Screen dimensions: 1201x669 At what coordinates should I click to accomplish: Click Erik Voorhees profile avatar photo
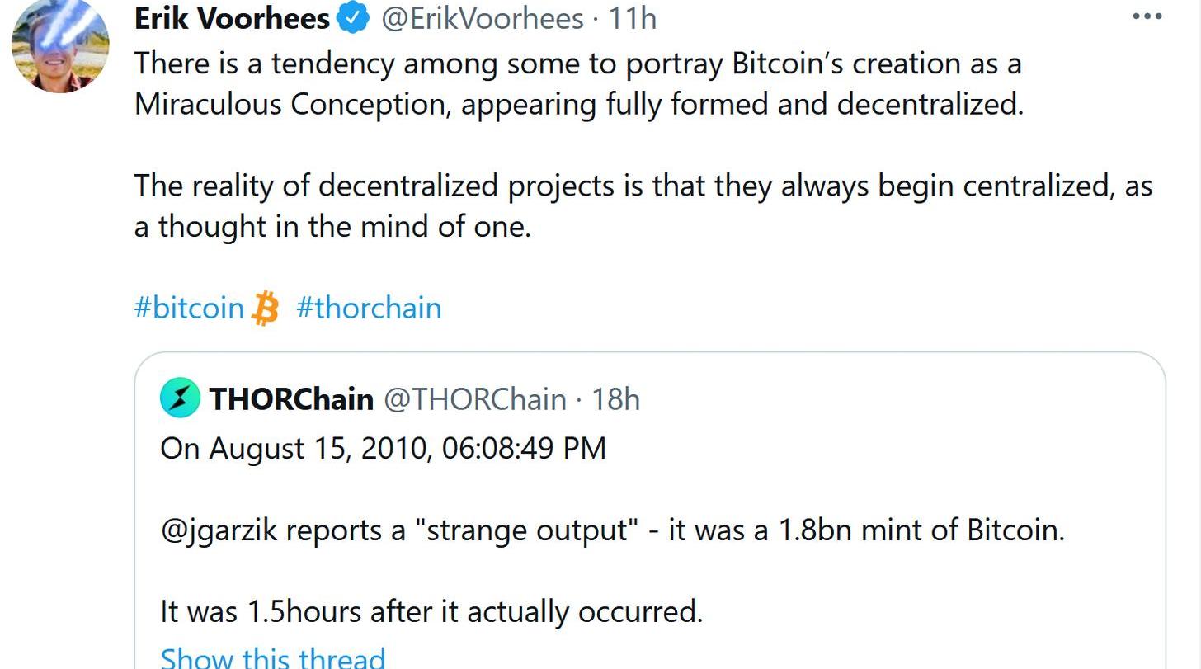pos(60,45)
